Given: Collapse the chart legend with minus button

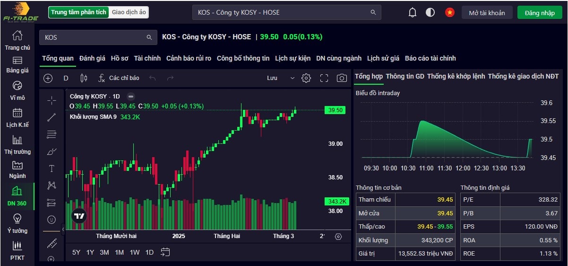Looking at the screenshot, I should tap(131, 96).
